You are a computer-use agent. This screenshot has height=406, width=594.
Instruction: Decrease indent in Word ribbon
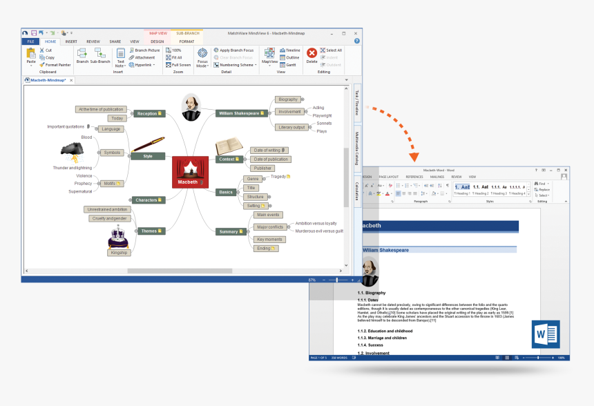(425, 186)
